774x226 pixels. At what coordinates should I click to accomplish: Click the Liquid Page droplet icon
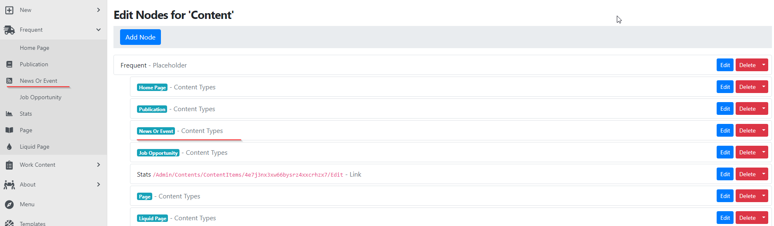click(9, 147)
